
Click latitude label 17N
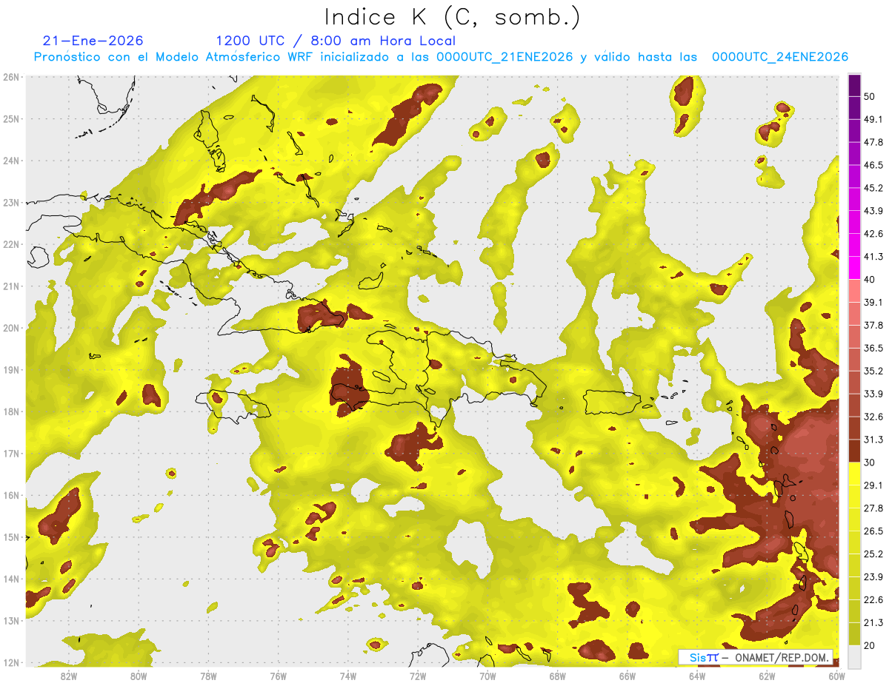point(11,454)
